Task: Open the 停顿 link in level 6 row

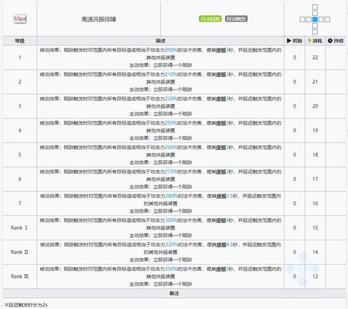Action: click(x=221, y=172)
